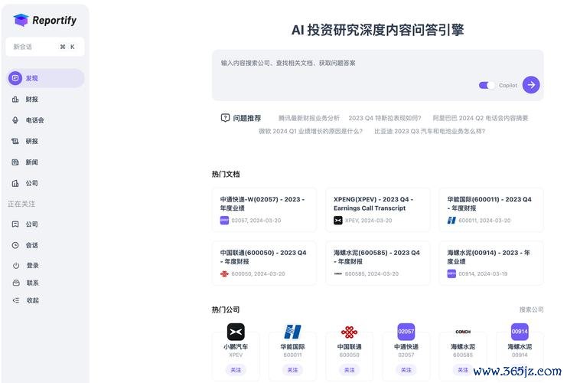Open the 研报 research reports icon
Screen dimensions: 567x383
tap(15, 141)
